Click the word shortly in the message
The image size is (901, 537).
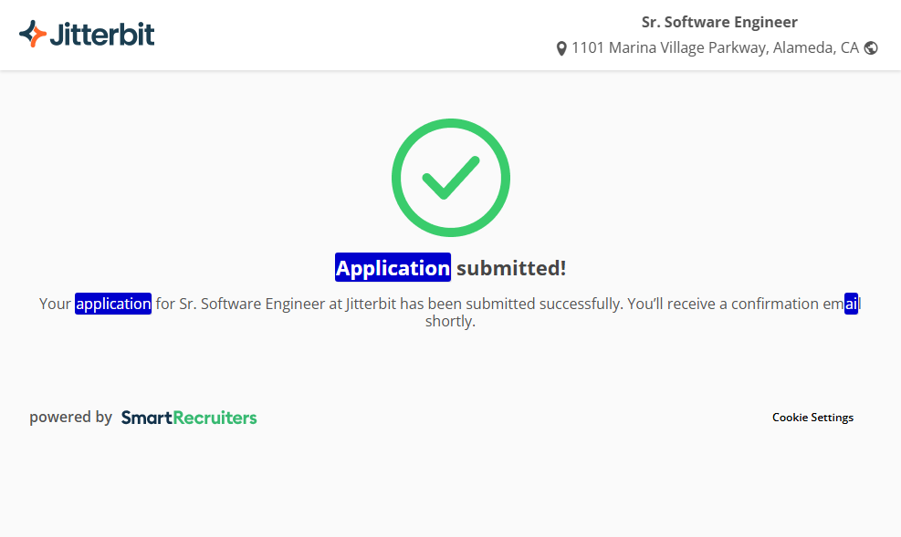pos(449,322)
